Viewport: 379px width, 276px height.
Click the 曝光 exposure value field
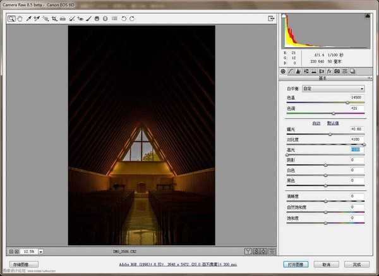click(356, 129)
